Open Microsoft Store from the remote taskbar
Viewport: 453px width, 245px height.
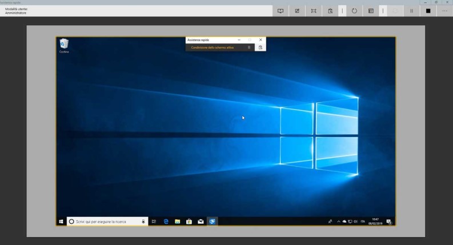pyautogui.click(x=189, y=222)
